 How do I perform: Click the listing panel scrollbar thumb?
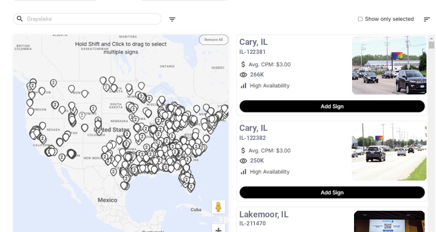[431, 45]
